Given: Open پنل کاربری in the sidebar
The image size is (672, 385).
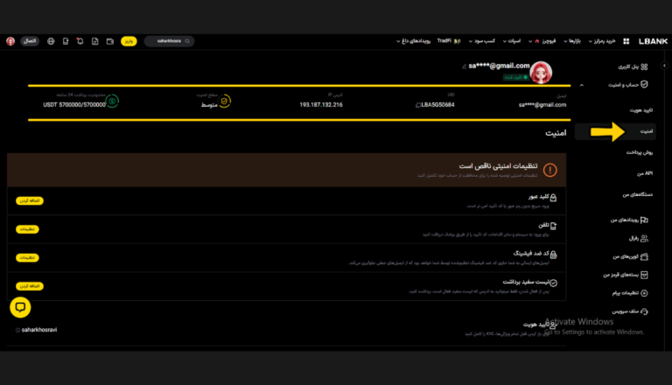Looking at the screenshot, I should (628, 66).
